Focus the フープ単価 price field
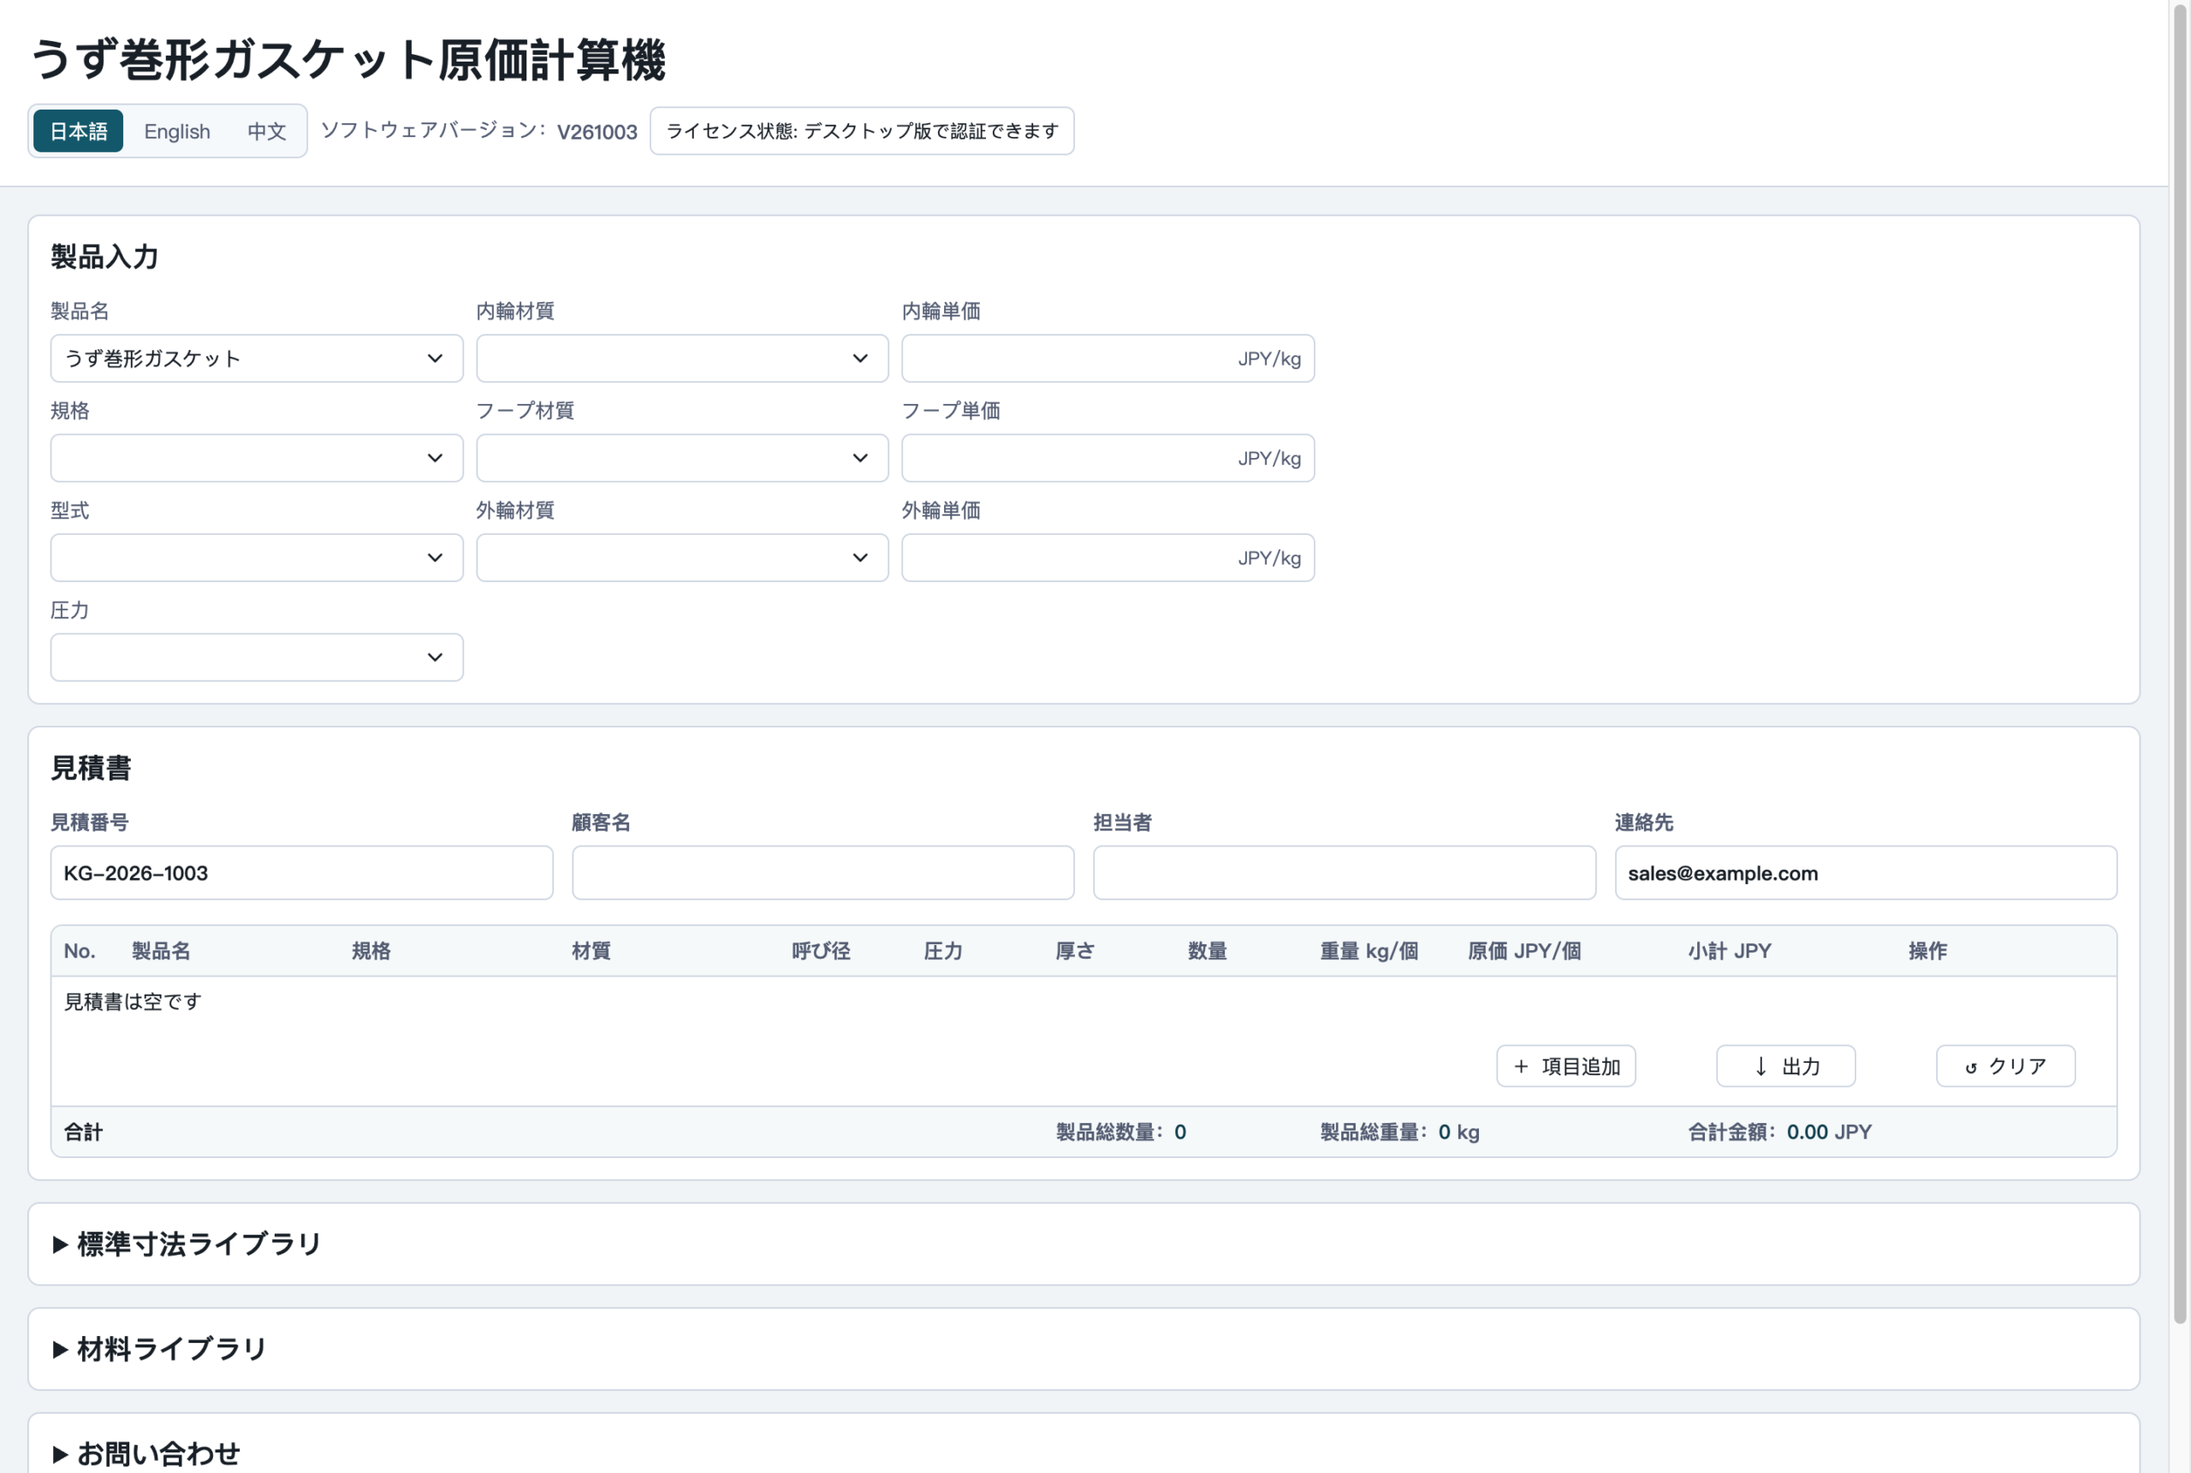The image size is (2191, 1473). pyautogui.click(x=1107, y=458)
